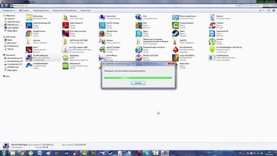Select the Camtasia Studio 8 shortcut icon
The width and height of the screenshot is (277, 156).
point(175,25)
